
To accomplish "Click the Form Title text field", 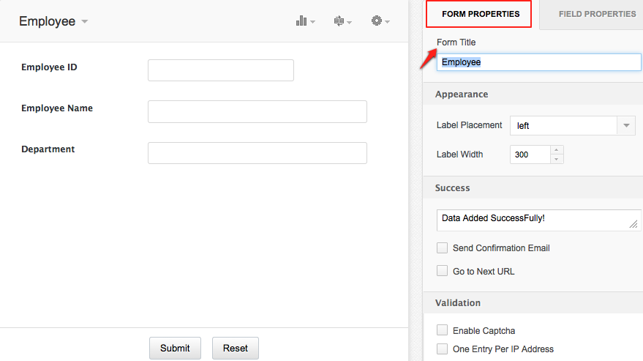I will pos(538,62).
